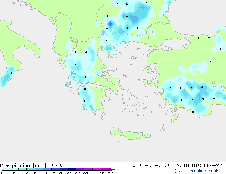Click the '0.5' legend scale label
This screenshot has height=174, width=226.
click(12, 173)
